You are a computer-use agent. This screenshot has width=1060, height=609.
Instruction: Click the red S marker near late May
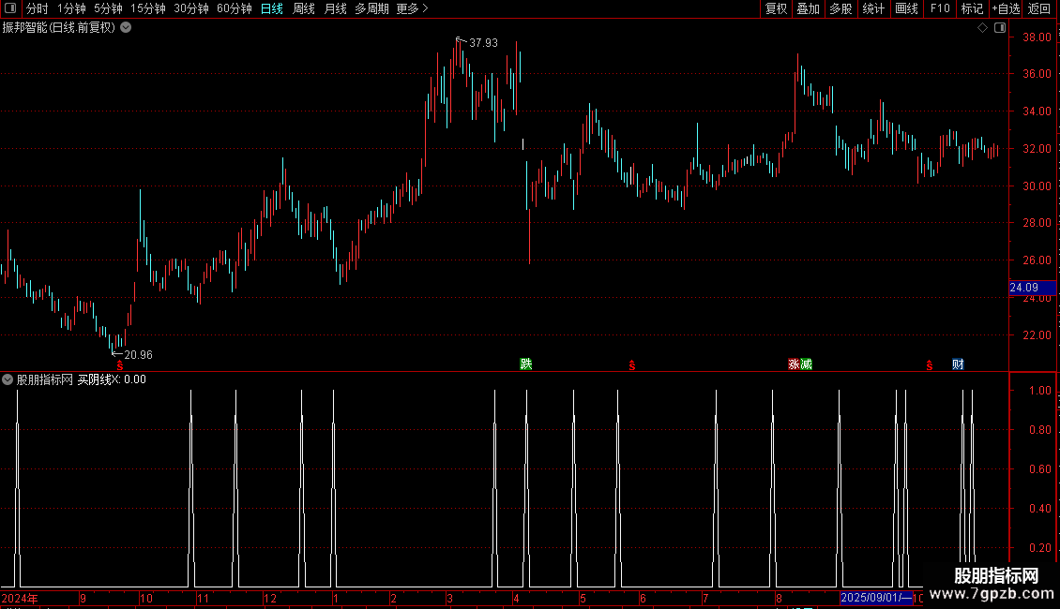tap(632, 365)
